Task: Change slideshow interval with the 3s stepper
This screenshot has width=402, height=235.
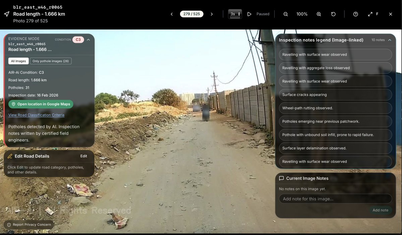Action: tap(235, 14)
